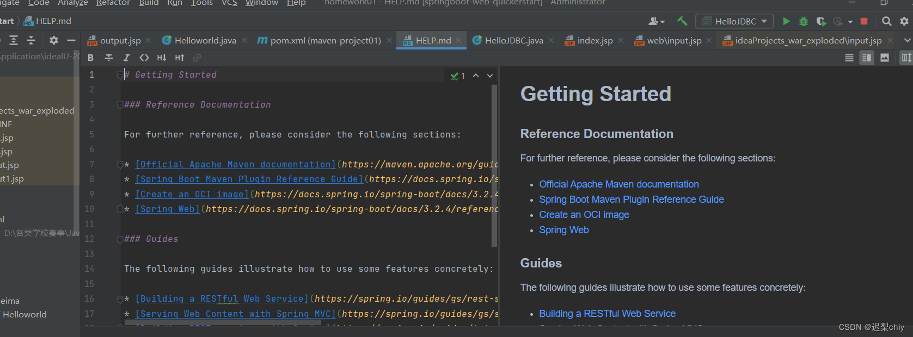Click the Bold formatting icon
Screen dimensions: 913x337
pos(91,58)
